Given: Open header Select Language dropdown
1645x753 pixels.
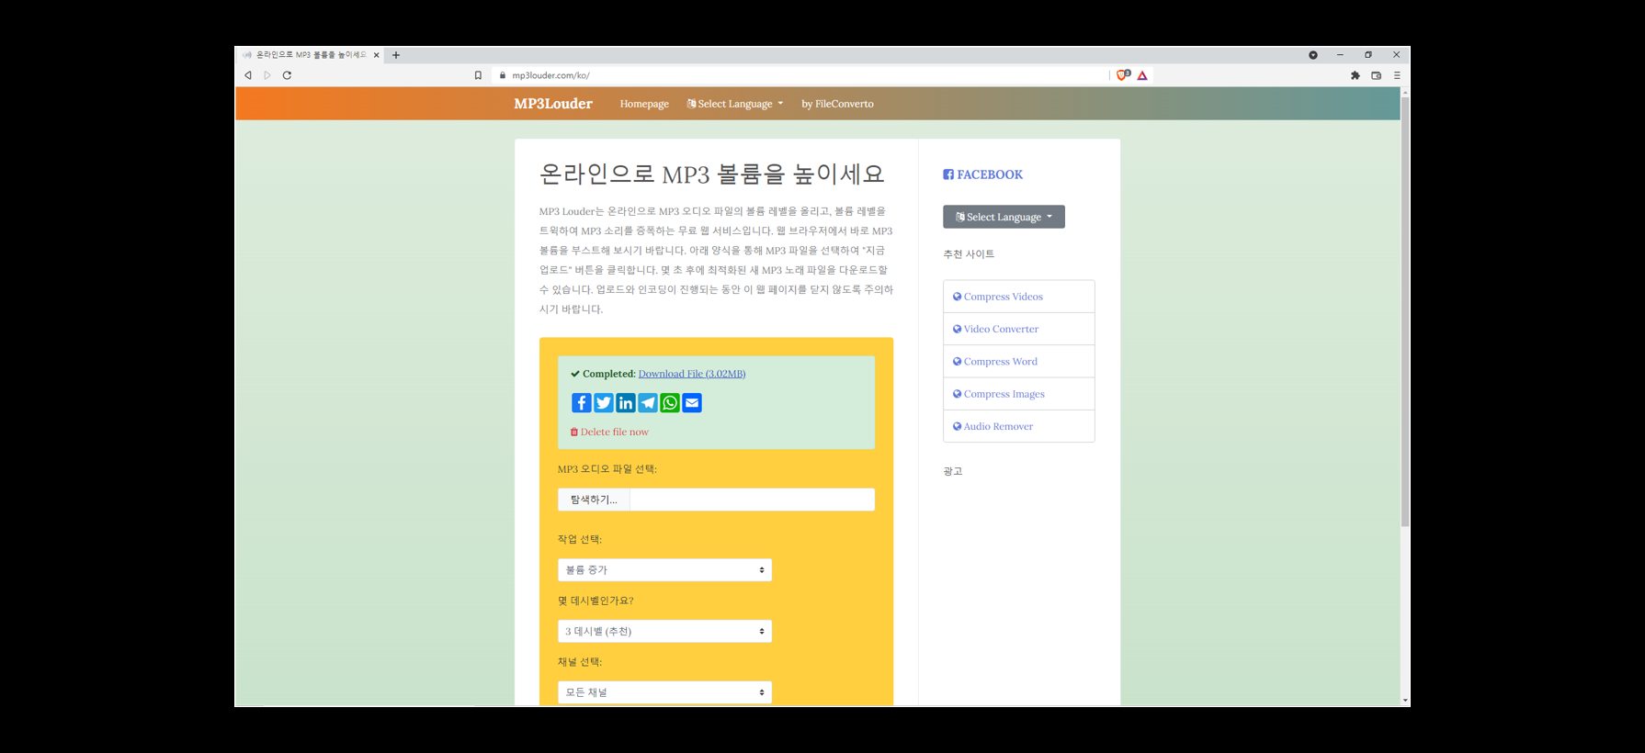Looking at the screenshot, I should (735, 104).
